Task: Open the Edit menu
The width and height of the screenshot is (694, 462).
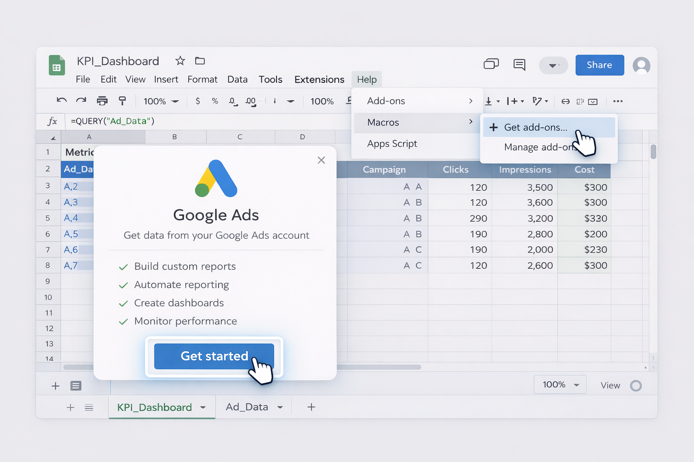Action: click(x=108, y=79)
